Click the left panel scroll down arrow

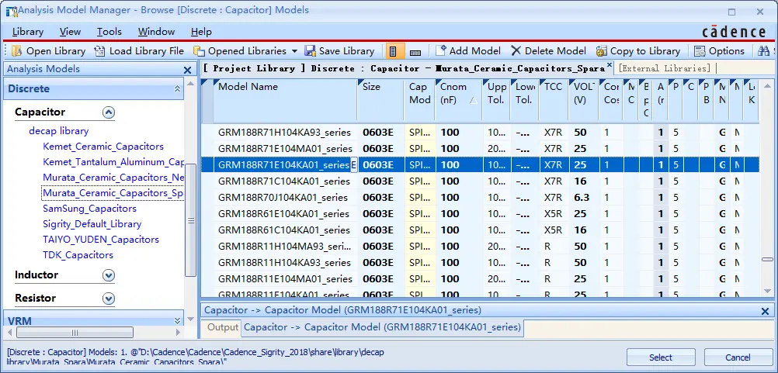(190, 319)
